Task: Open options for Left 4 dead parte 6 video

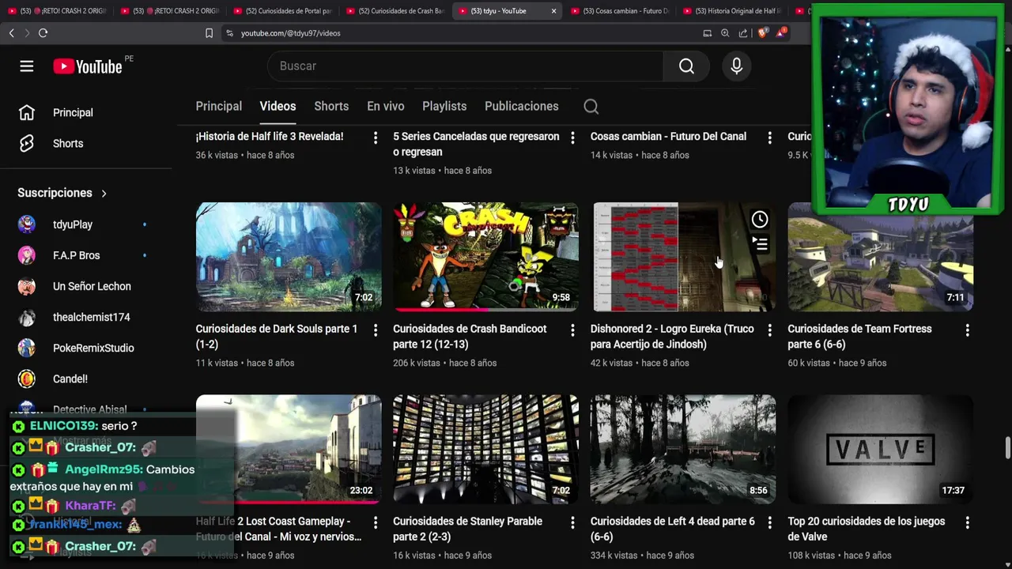Action: [x=769, y=522]
